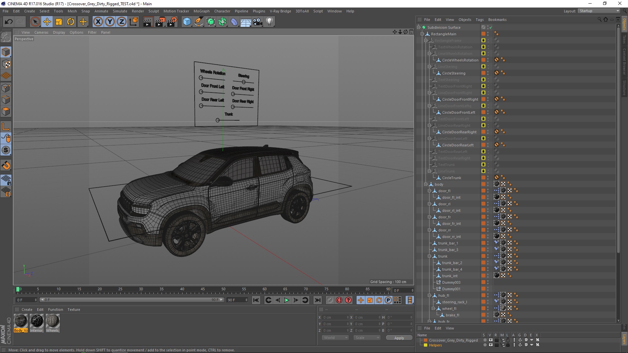Open the Camera object icon

point(257,22)
